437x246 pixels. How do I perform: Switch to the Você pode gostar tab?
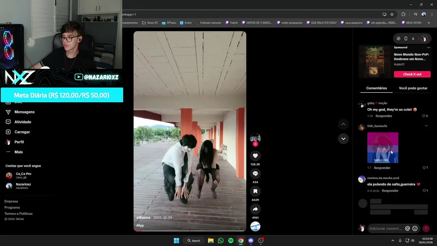pos(413,88)
